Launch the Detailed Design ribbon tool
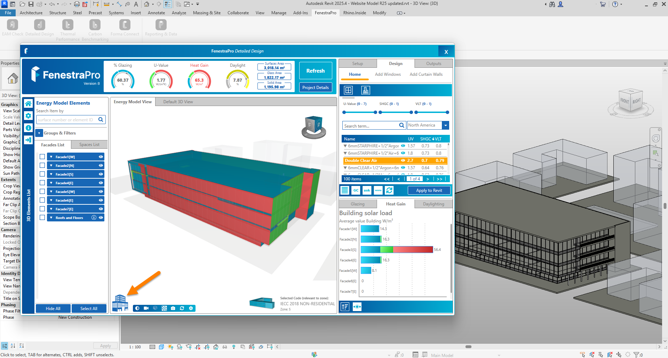668x358 pixels. (x=39, y=27)
